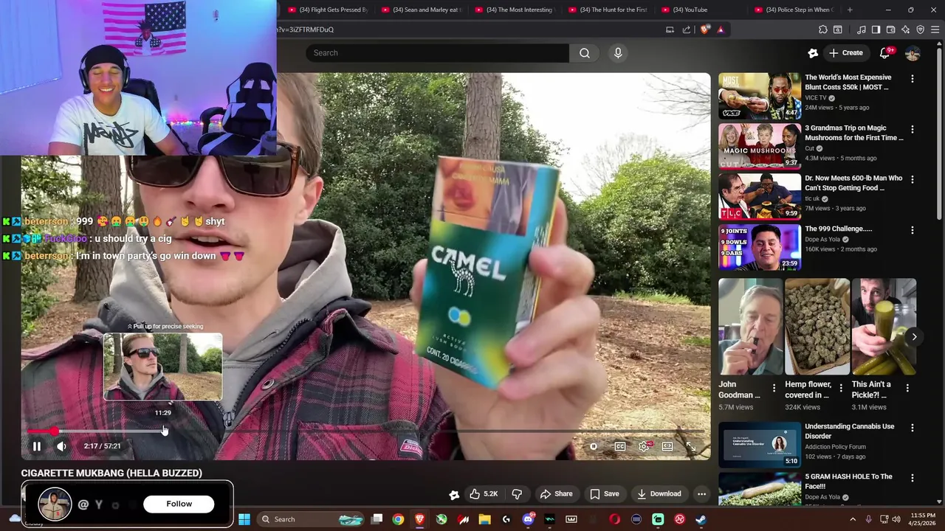Toggle the browser sidebar panel icon

point(876,29)
